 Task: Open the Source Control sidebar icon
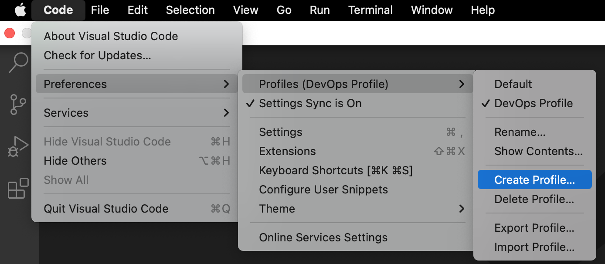18,104
